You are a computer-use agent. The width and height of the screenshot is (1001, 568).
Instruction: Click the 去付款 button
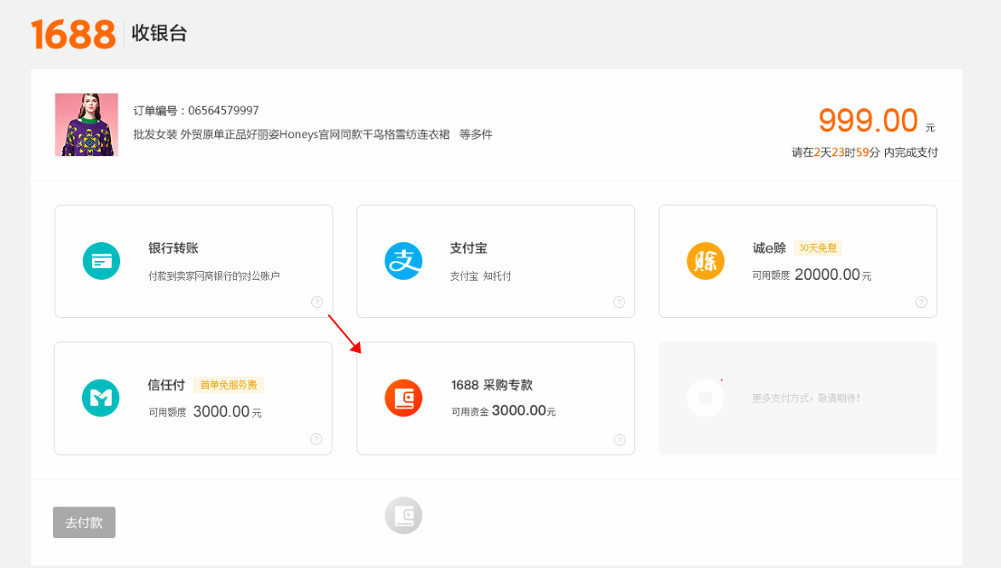[84, 523]
